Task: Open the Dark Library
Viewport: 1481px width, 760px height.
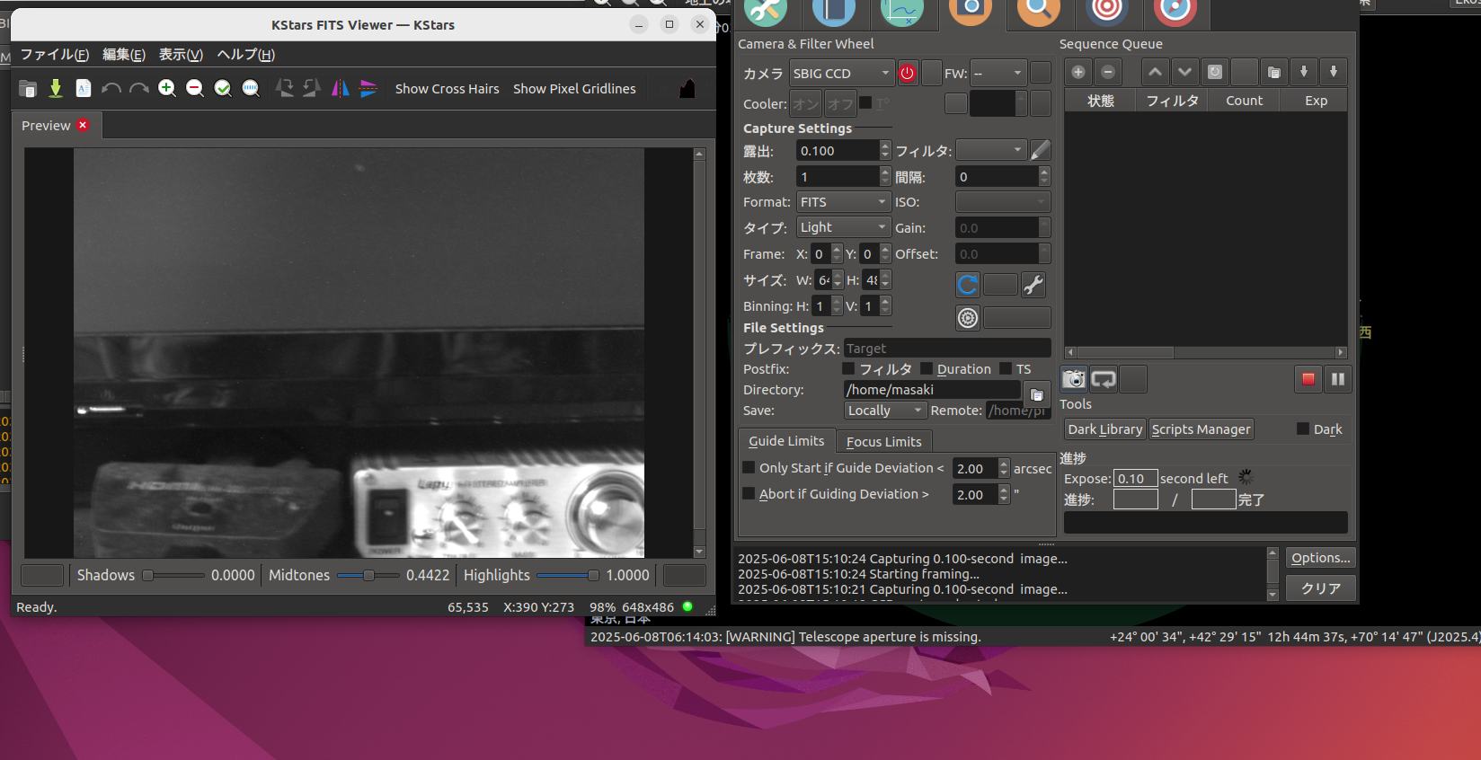Action: (1104, 429)
